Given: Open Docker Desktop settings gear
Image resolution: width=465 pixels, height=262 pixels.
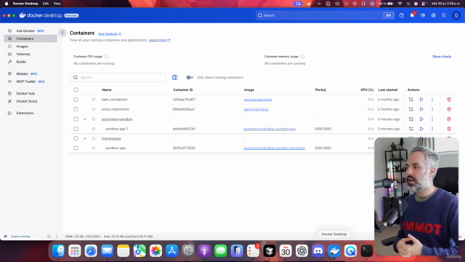Looking at the screenshot, I should coord(433,15).
